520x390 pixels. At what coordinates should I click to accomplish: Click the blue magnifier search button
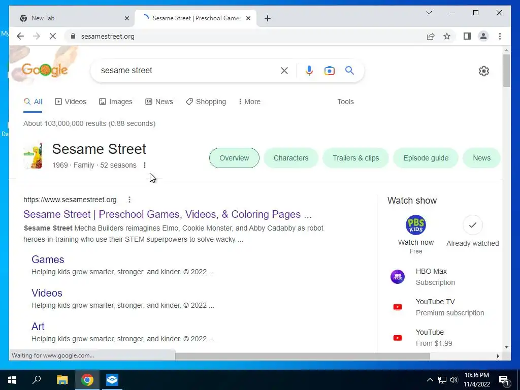[349, 70]
